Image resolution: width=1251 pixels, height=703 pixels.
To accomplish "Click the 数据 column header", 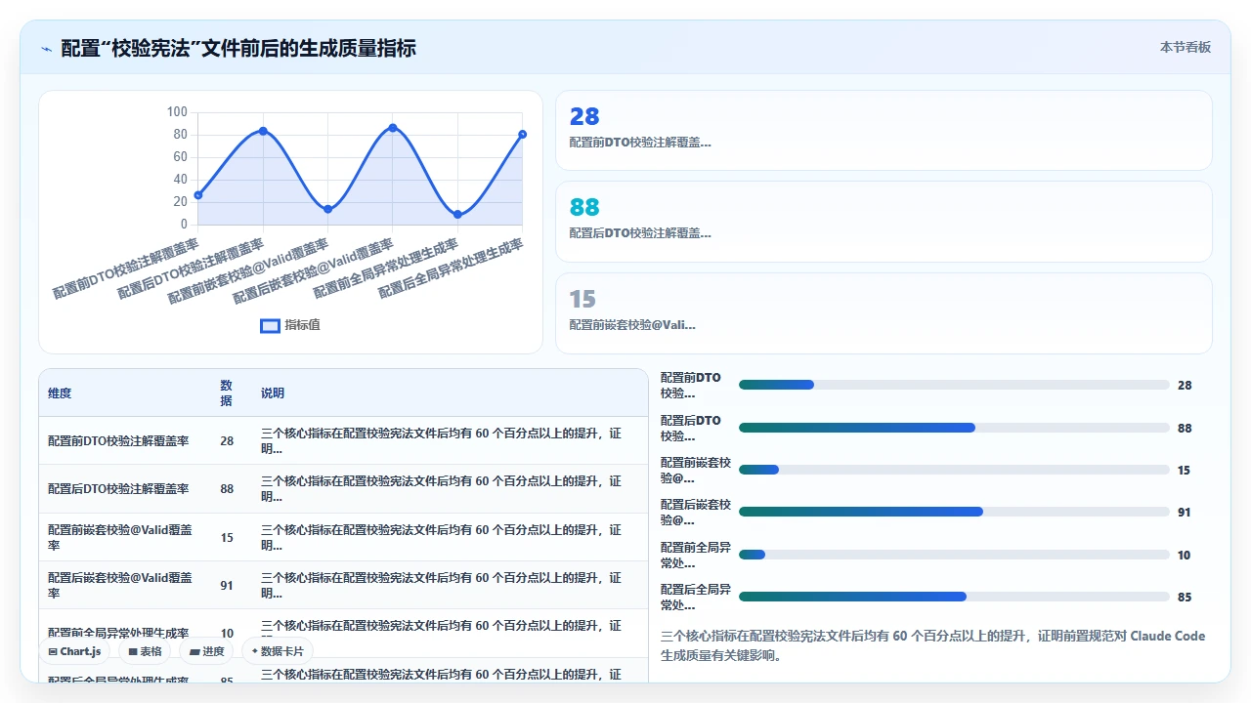I will 227,393.
